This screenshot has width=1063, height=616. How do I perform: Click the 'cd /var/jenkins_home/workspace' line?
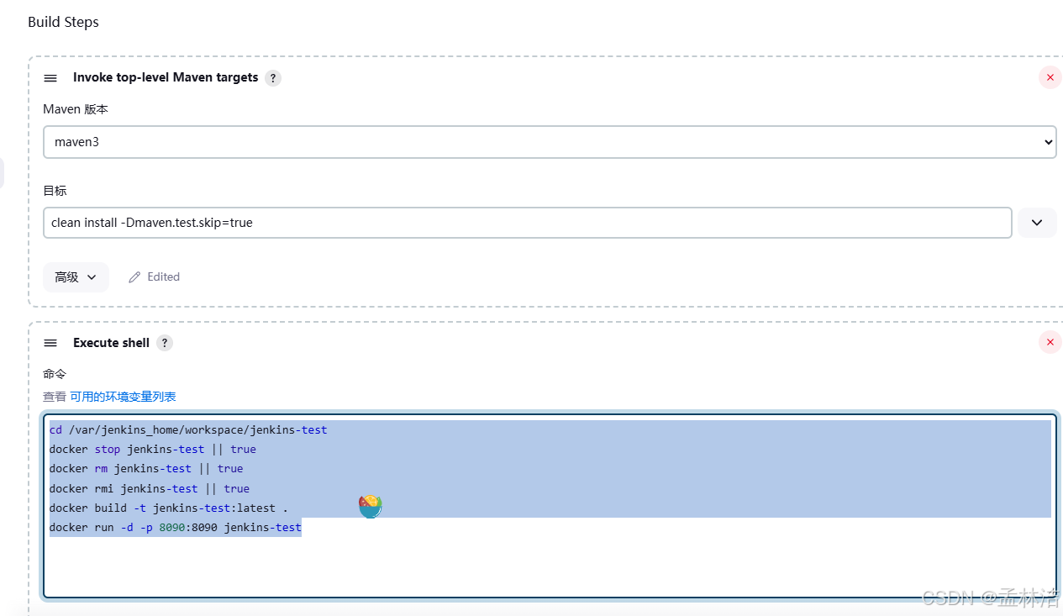(x=188, y=429)
